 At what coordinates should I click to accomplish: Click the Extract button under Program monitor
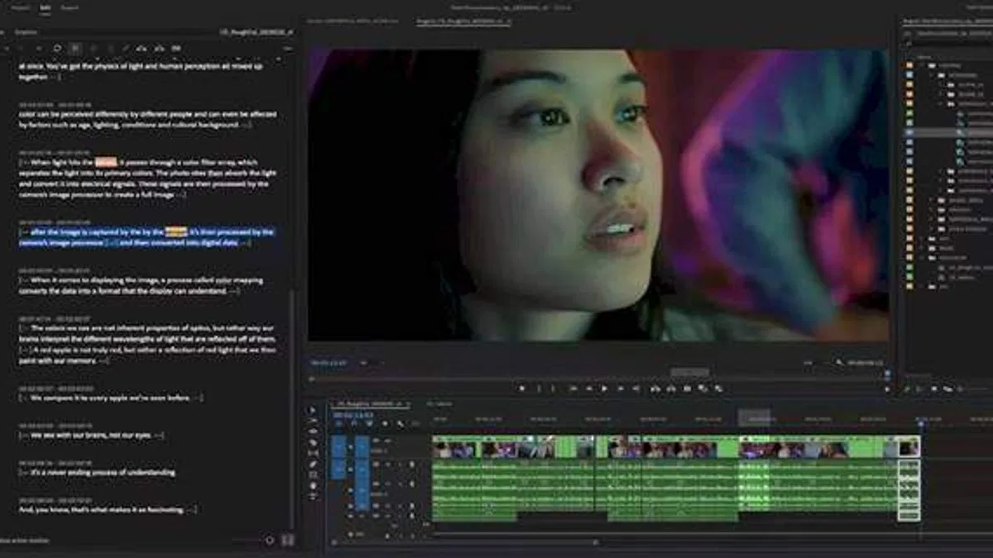[670, 389]
